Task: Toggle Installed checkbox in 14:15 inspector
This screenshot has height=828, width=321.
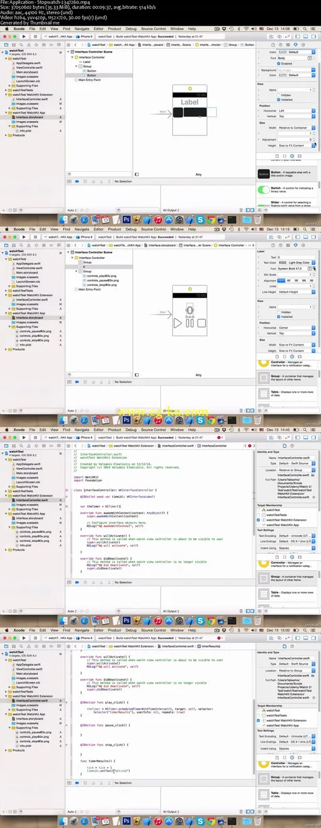Action: (x=277, y=317)
